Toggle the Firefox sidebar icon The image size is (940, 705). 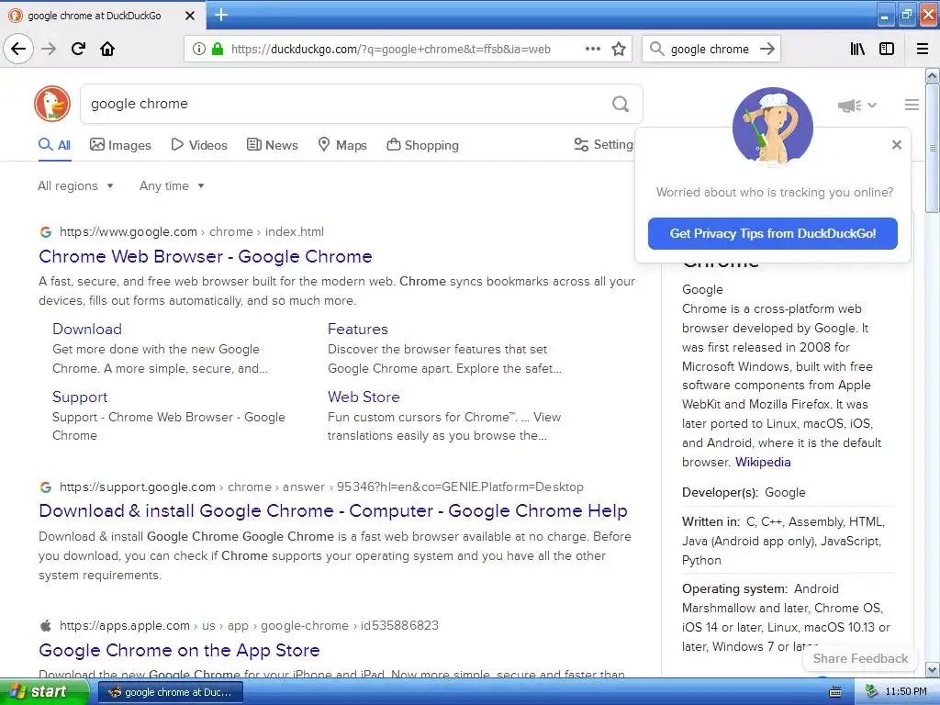(887, 49)
